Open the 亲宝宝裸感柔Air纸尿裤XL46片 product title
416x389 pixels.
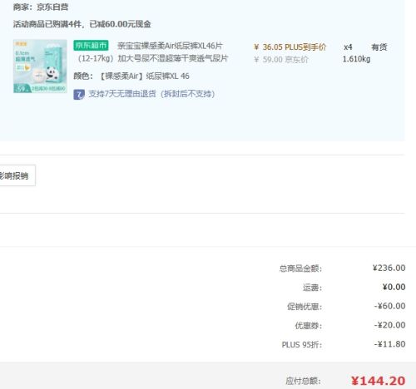(x=170, y=46)
